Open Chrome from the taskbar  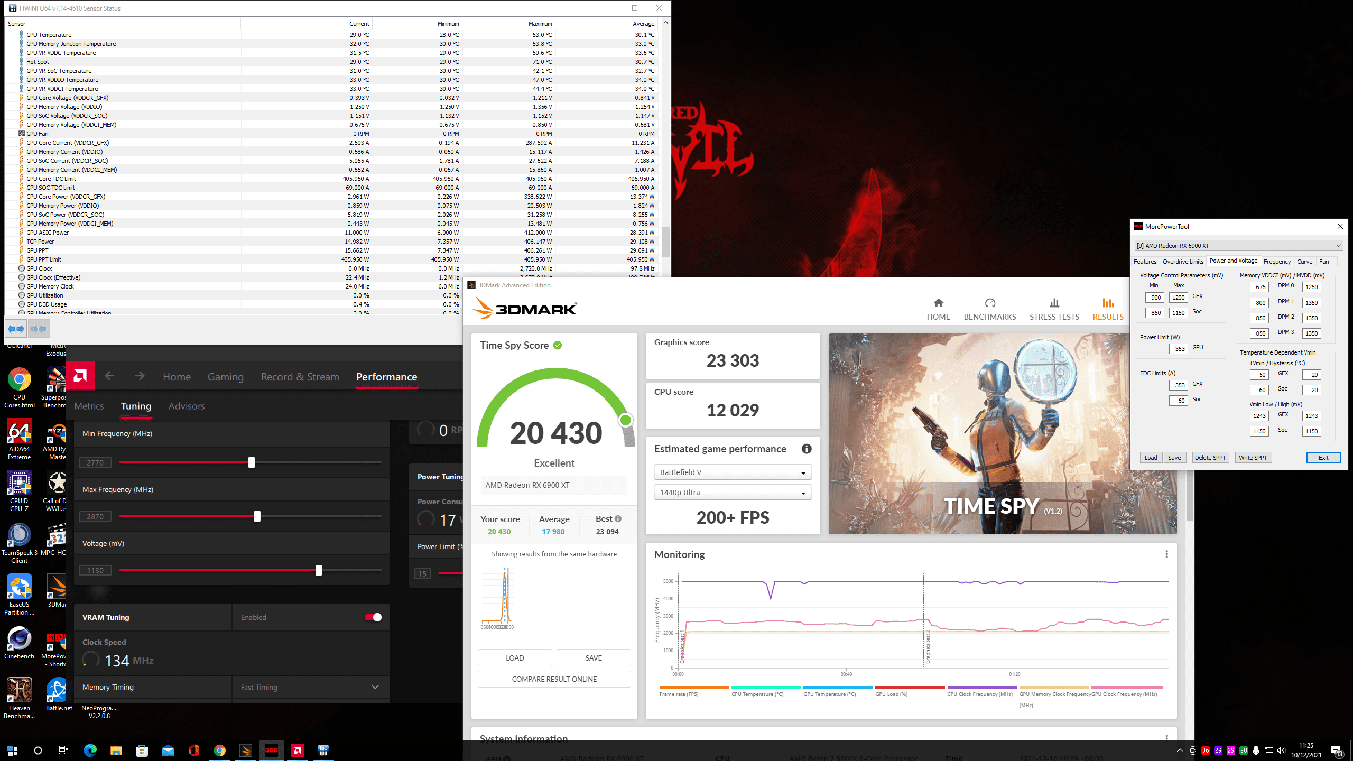pyautogui.click(x=220, y=750)
